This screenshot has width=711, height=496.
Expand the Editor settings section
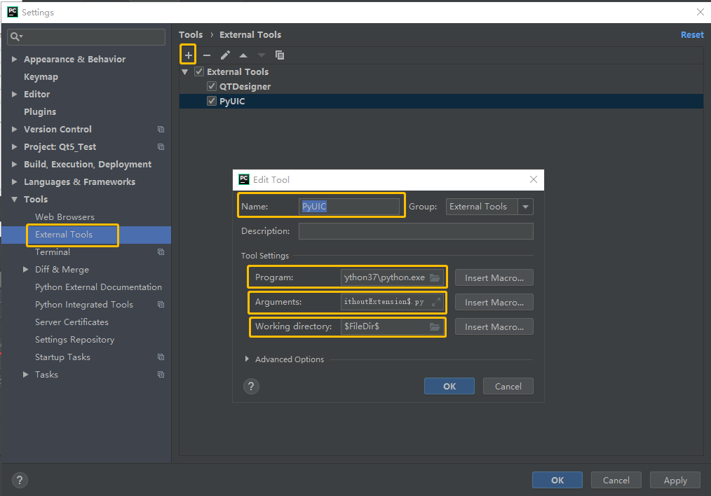(x=15, y=94)
